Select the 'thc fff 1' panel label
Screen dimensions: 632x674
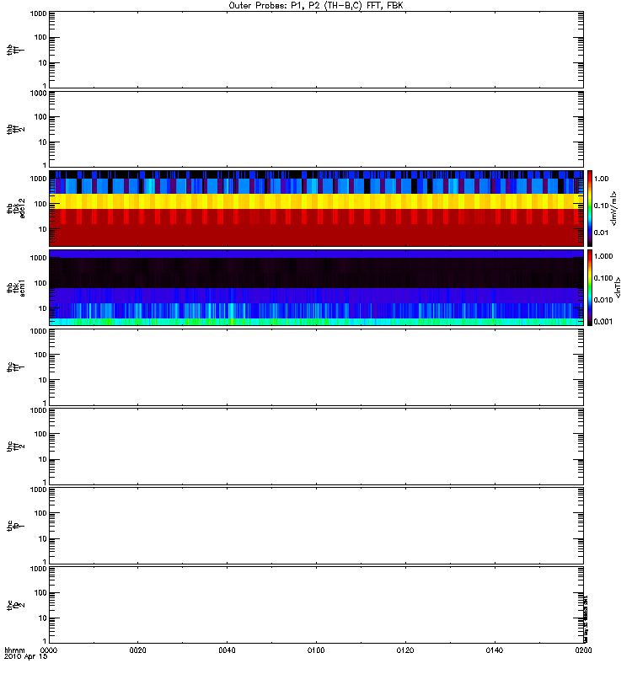point(16,366)
